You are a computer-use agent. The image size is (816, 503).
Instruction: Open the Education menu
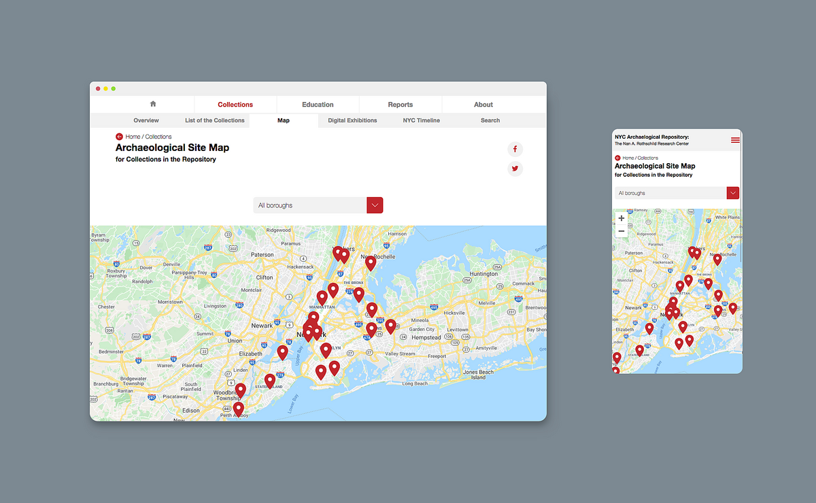[318, 105]
